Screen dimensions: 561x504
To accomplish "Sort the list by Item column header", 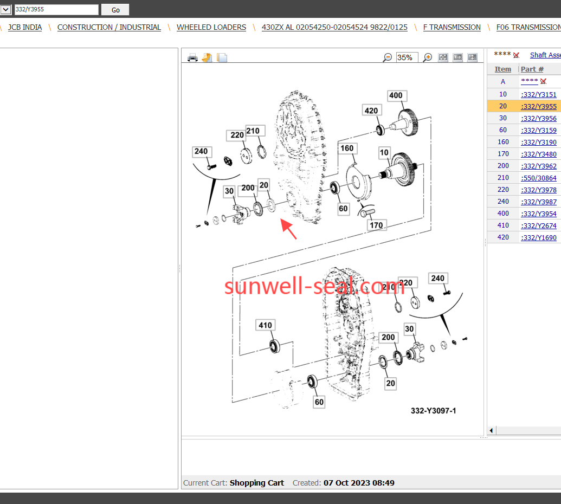I will click(502, 69).
